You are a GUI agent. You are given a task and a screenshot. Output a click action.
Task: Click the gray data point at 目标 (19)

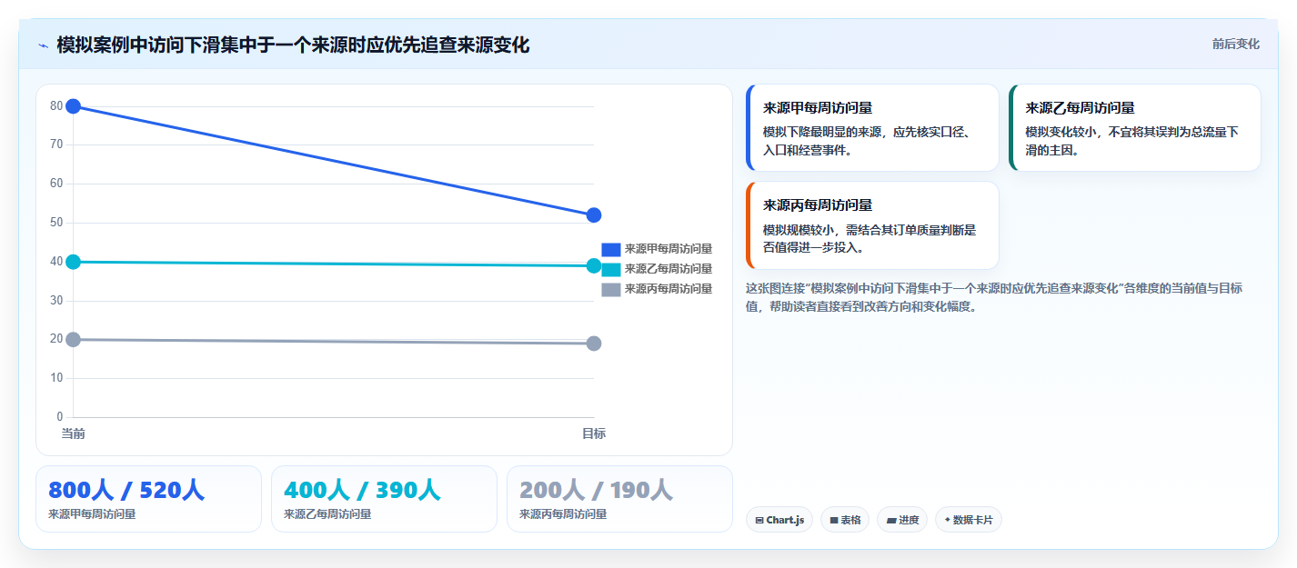pyautogui.click(x=594, y=344)
